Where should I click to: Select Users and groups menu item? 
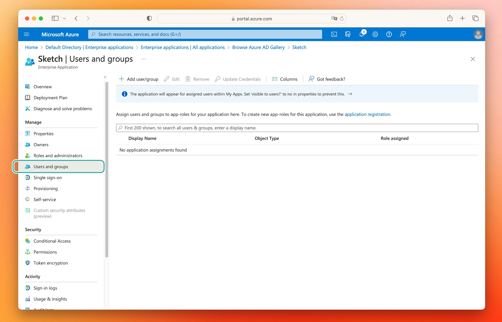pos(59,167)
